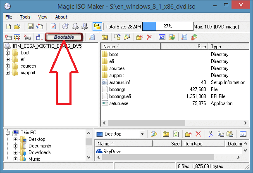253x173 pixels.
Task: Select the bootmgr.efi file
Action: coord(120,96)
